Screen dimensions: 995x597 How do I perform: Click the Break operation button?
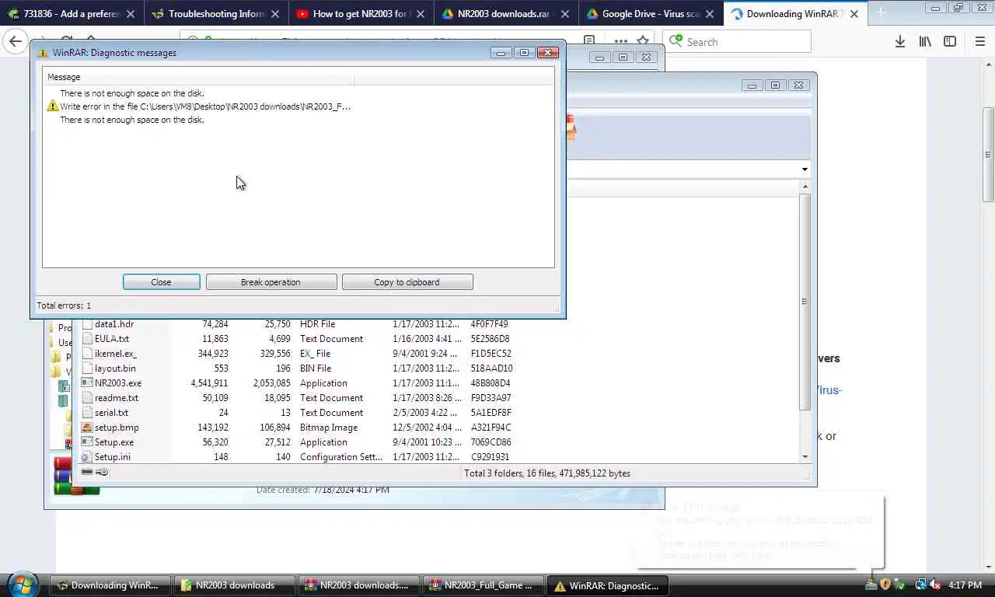point(271,282)
